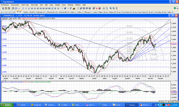Click the MACD indicator legend text

click(x=26, y=82)
